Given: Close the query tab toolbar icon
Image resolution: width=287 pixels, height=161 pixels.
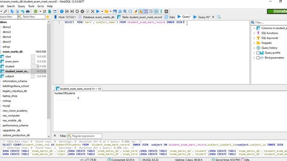Looking at the screenshot, I should 166,11.
